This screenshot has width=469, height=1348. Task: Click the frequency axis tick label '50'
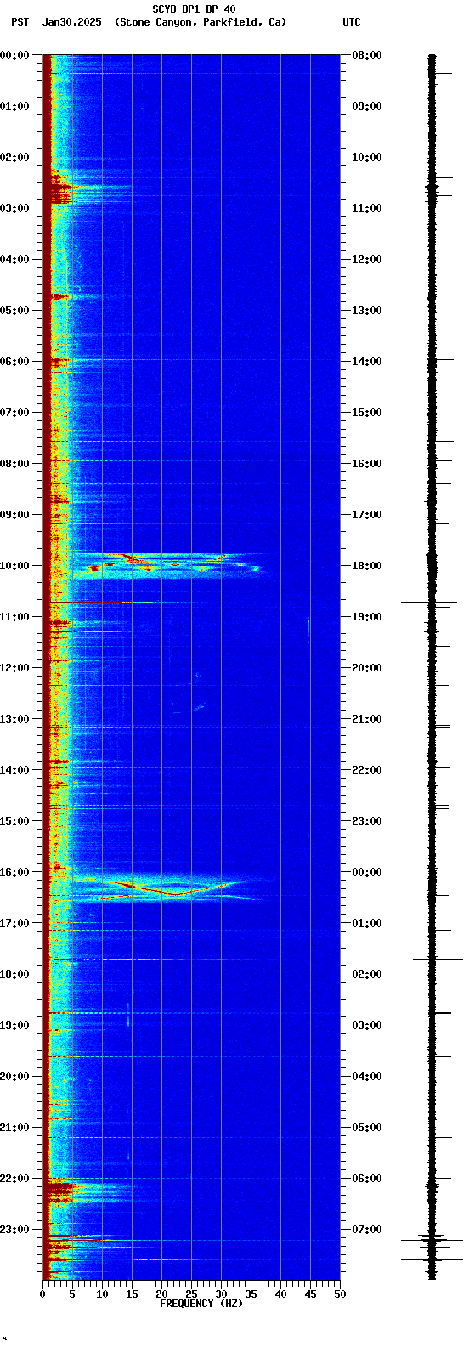point(340,1294)
